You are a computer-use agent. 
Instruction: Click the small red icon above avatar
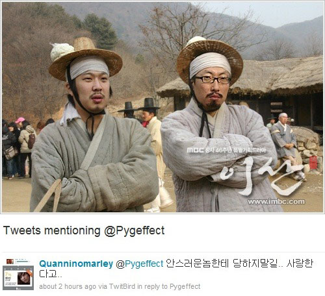pos(10,262)
